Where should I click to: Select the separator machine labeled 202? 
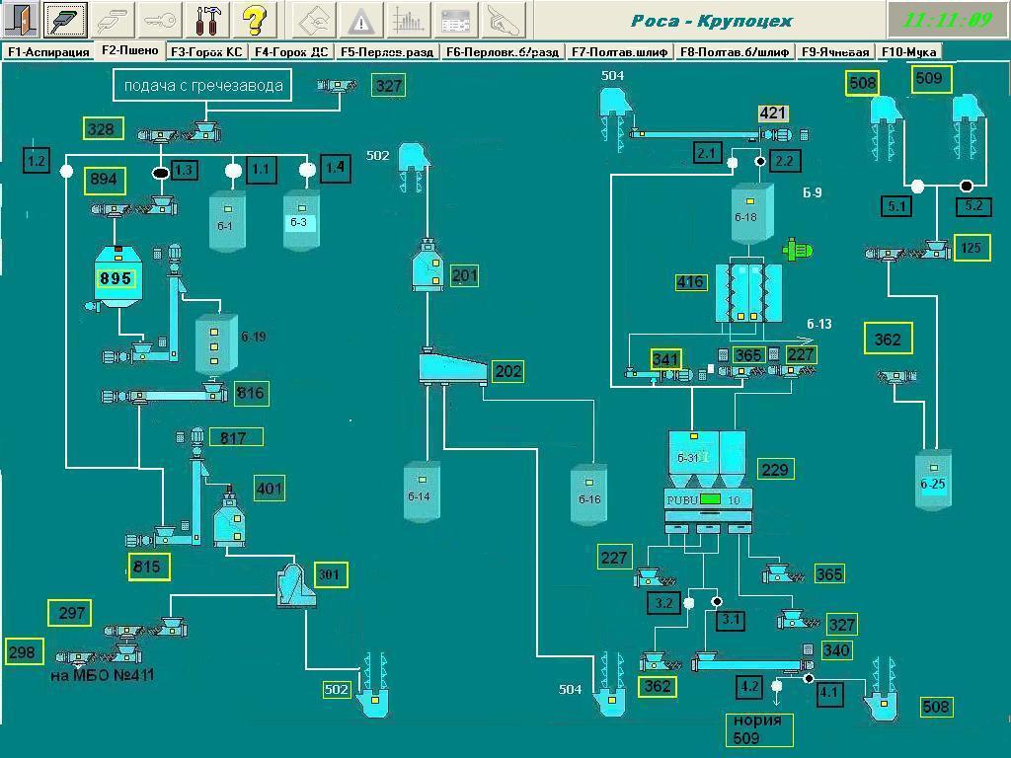click(453, 369)
